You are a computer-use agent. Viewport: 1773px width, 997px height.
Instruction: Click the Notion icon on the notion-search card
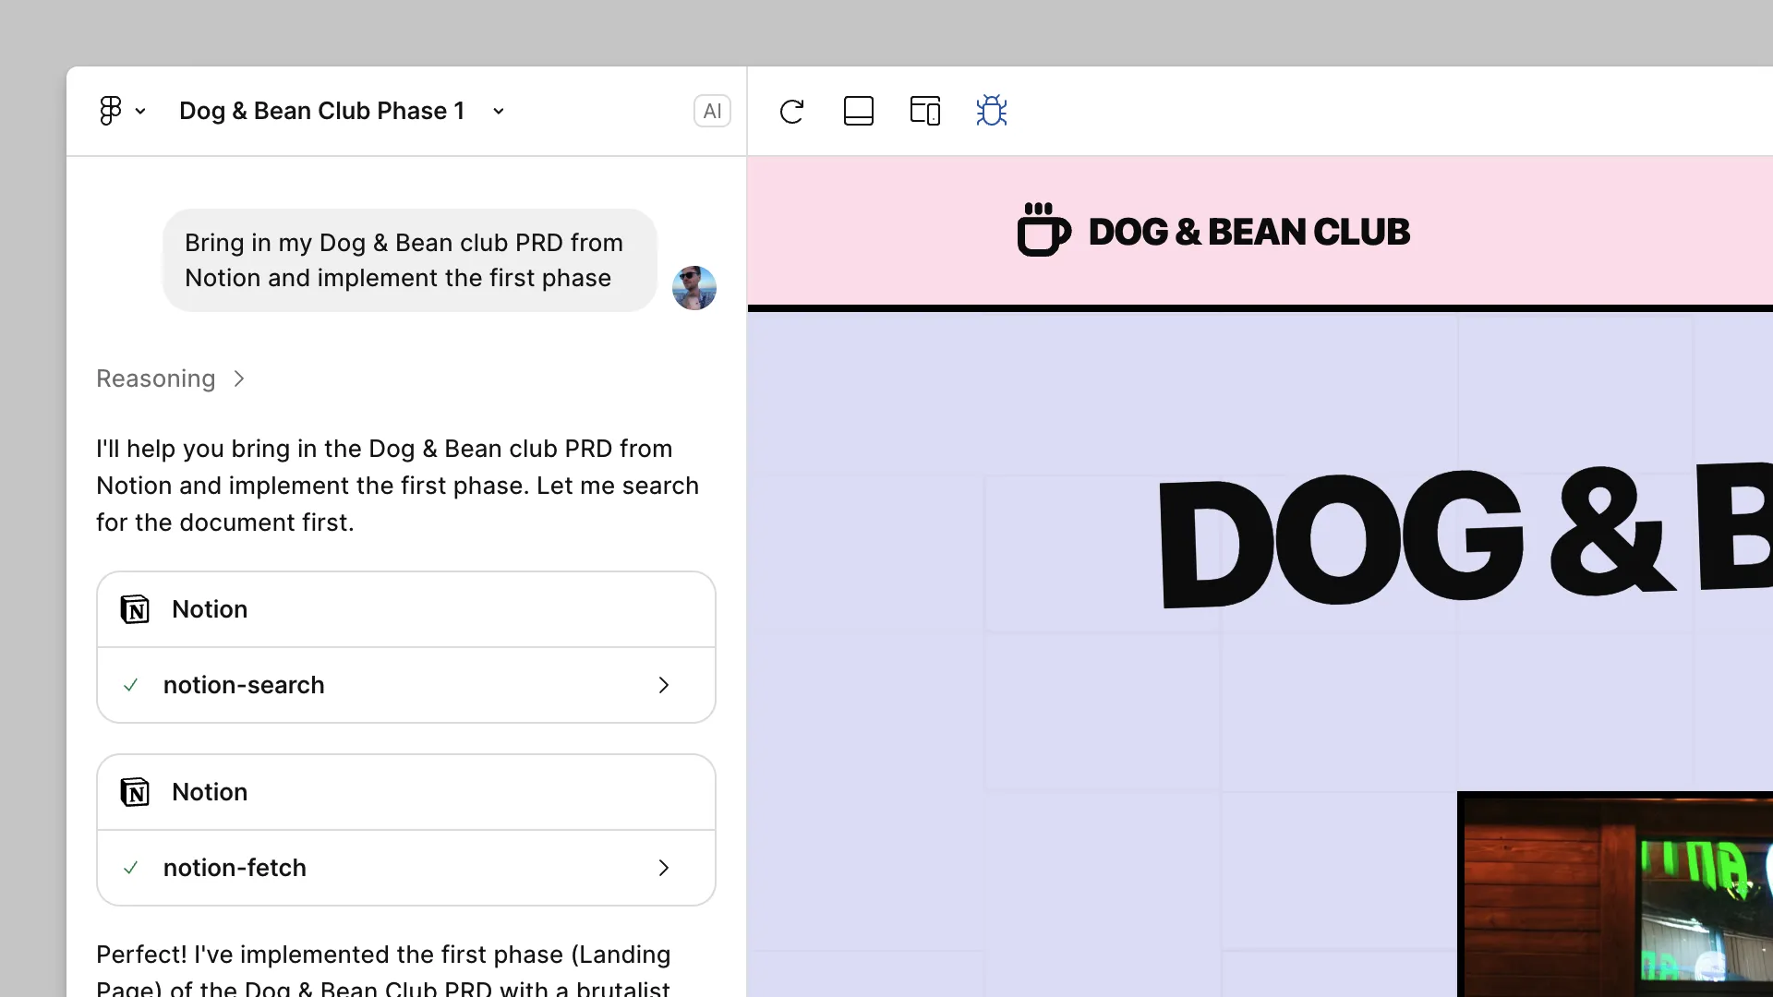[135, 609]
